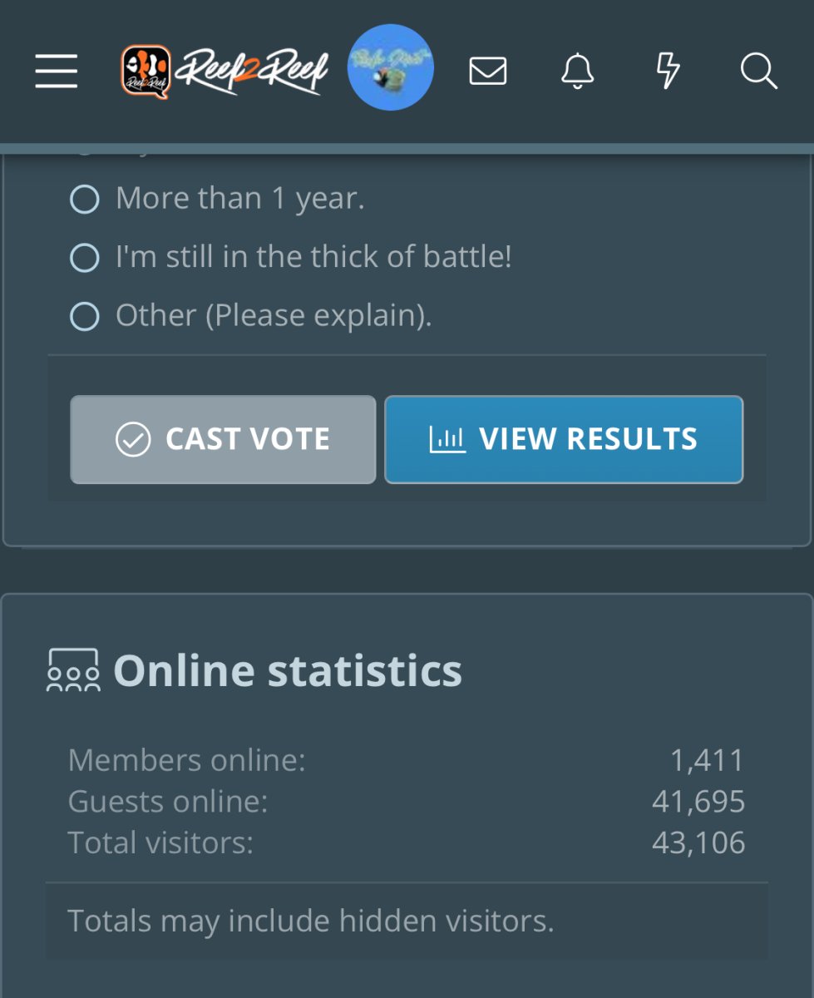Open the user profile avatar
The image size is (814, 998).
pos(390,67)
